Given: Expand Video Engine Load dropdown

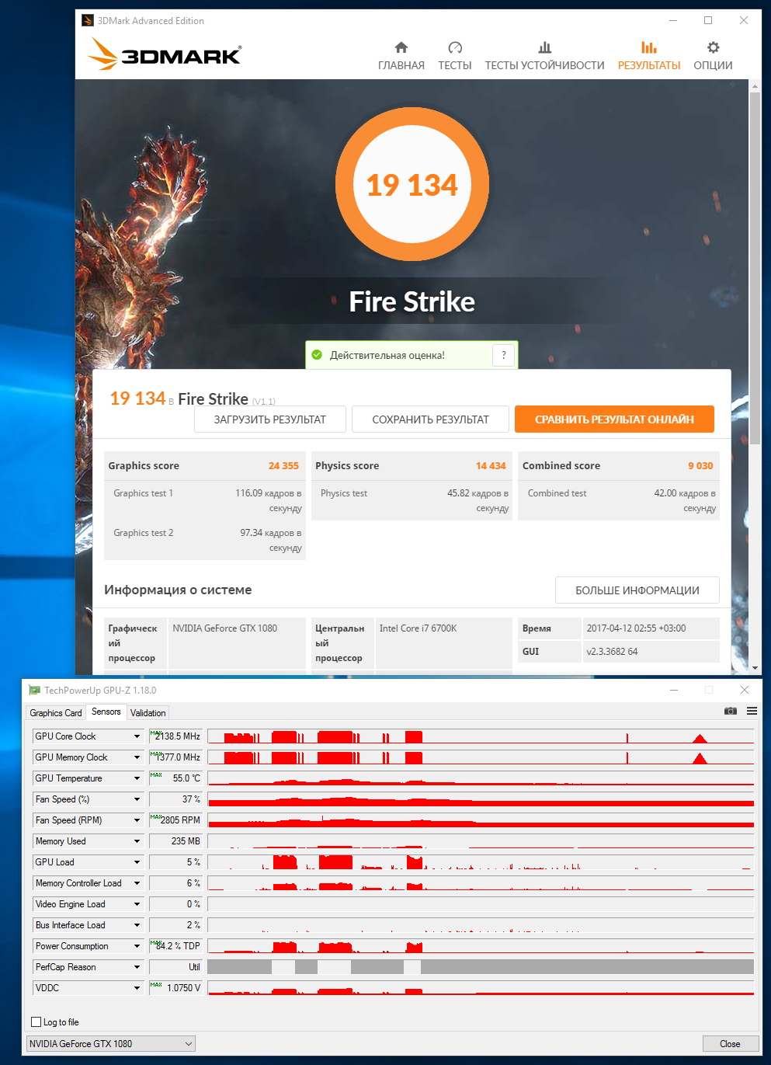Looking at the screenshot, I should point(137,904).
